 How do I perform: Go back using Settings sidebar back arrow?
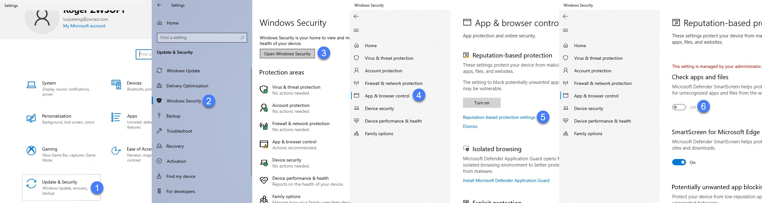[159, 5]
